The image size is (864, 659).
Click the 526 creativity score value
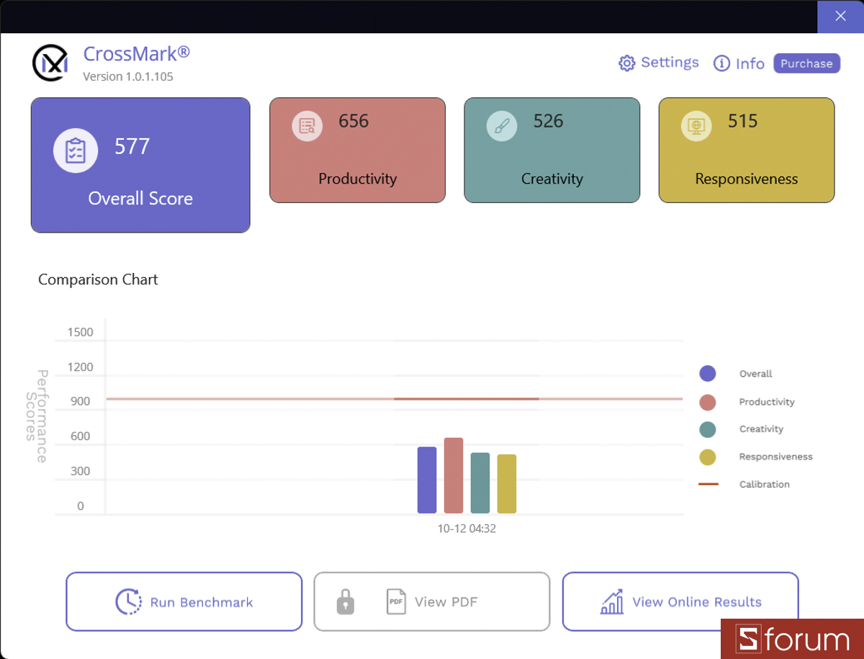point(548,121)
